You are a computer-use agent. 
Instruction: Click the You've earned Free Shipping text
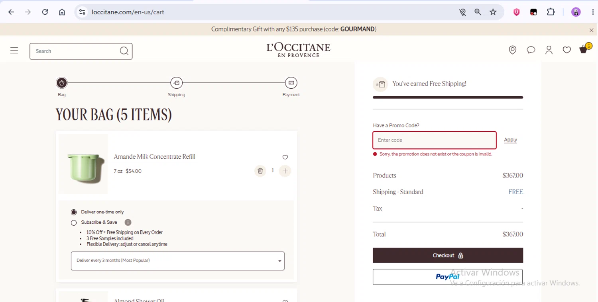pos(429,84)
